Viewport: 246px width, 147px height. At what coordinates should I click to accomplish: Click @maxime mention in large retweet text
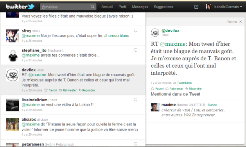172,44
